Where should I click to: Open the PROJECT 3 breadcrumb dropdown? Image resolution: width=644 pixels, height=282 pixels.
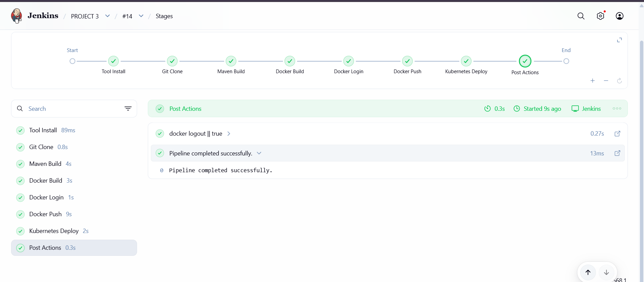108,16
